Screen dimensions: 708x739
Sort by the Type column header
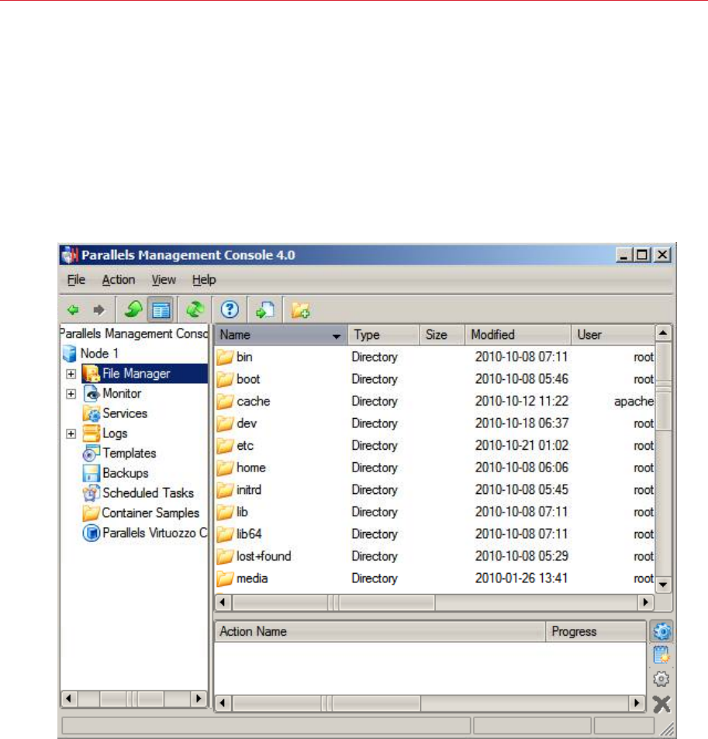[383, 335]
